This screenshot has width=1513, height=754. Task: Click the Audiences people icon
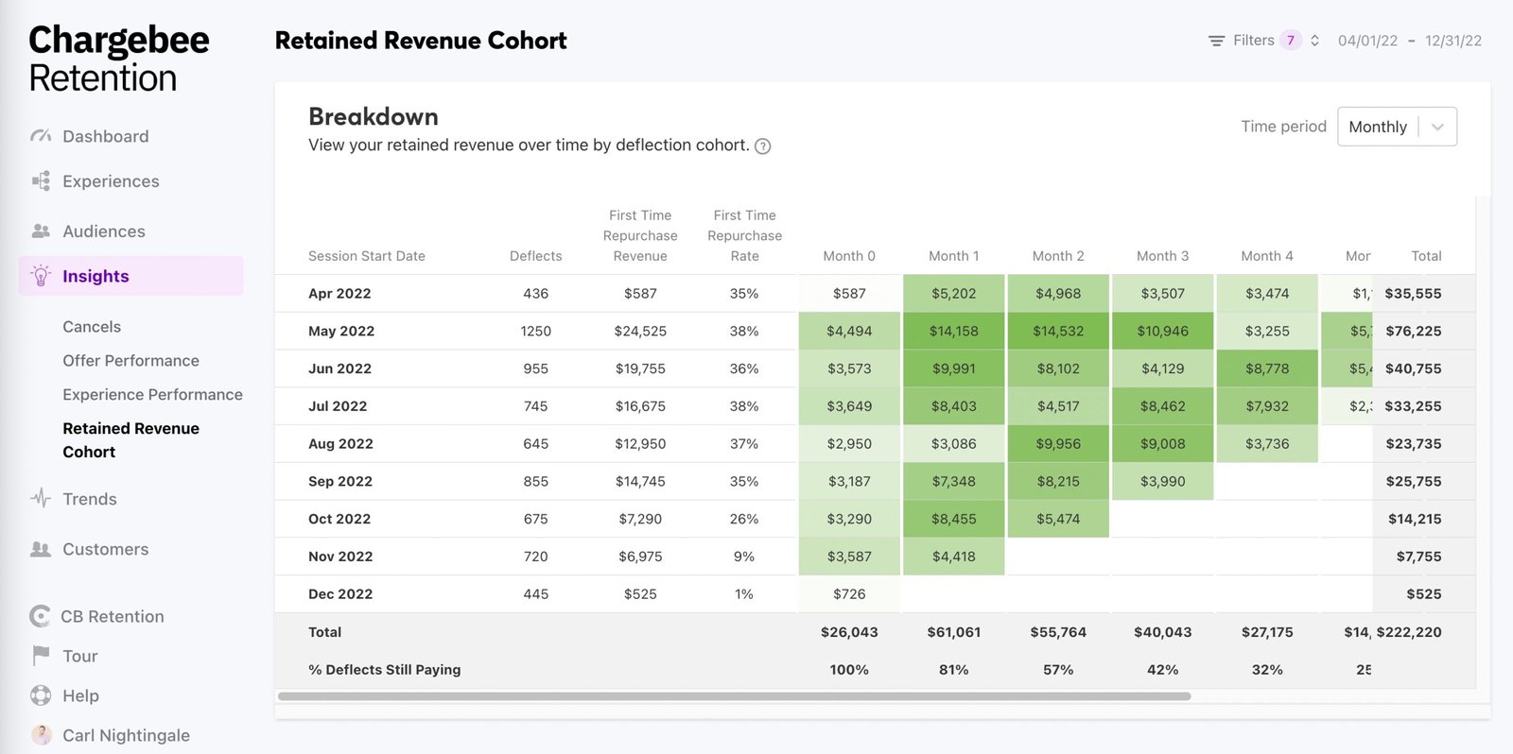point(41,231)
